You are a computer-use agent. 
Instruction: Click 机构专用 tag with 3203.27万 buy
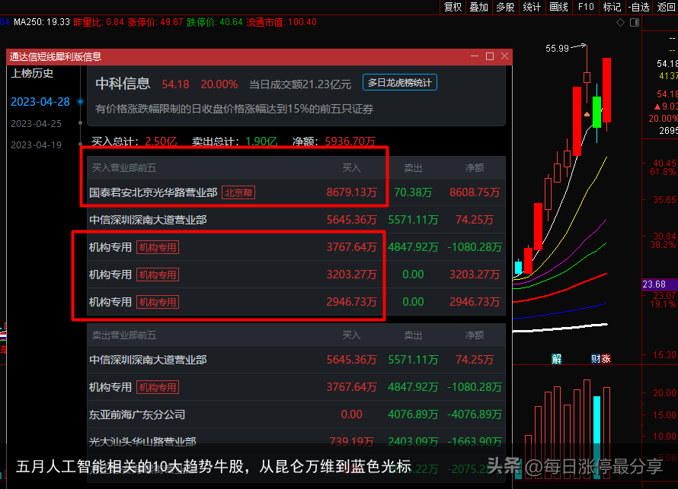pos(158,275)
